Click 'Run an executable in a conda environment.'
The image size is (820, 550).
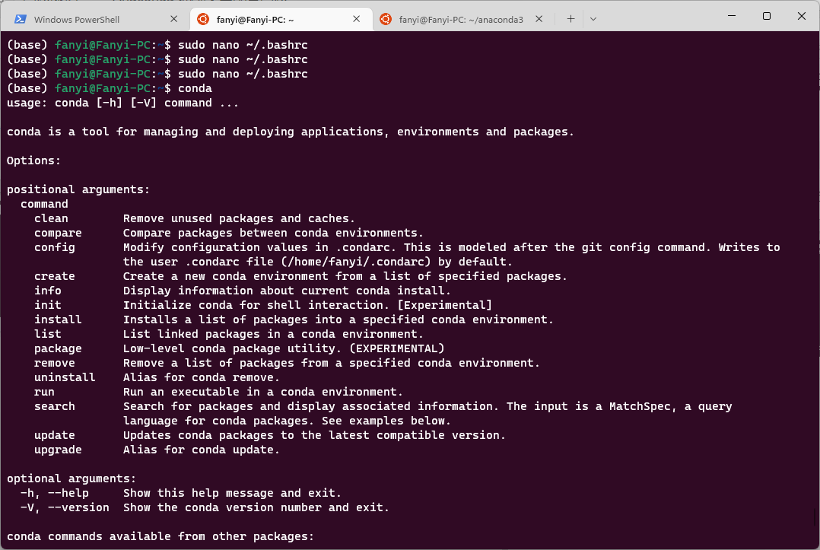tap(263, 392)
